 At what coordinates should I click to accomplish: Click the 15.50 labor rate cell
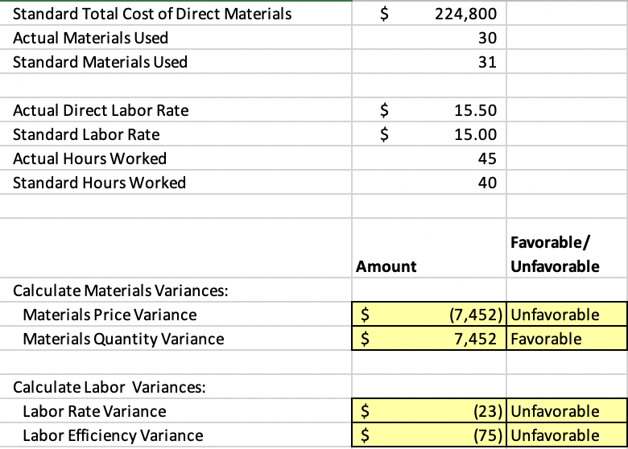[x=429, y=110]
